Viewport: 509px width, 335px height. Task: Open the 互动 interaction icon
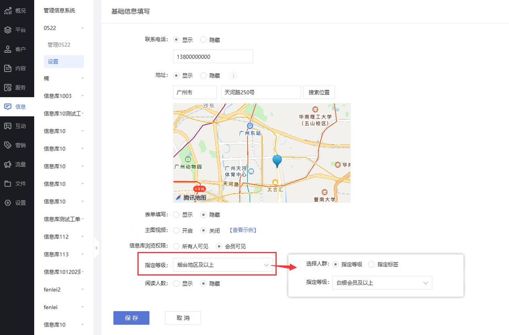[x=8, y=126]
